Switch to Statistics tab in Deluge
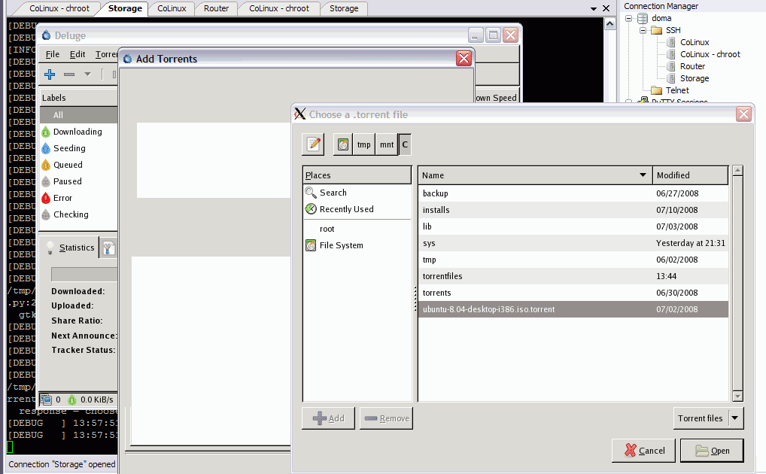This screenshot has width=766, height=474. pyautogui.click(x=69, y=248)
